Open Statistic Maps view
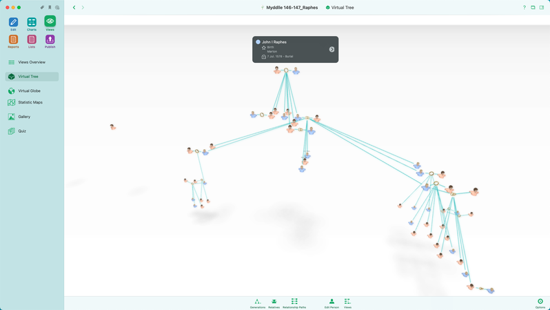550x310 pixels. [32, 102]
